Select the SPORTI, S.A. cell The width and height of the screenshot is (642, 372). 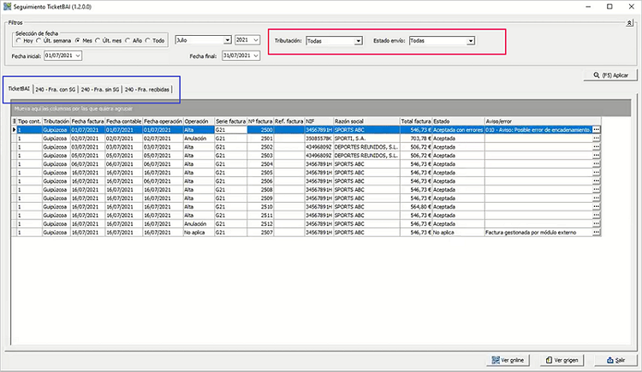point(366,139)
